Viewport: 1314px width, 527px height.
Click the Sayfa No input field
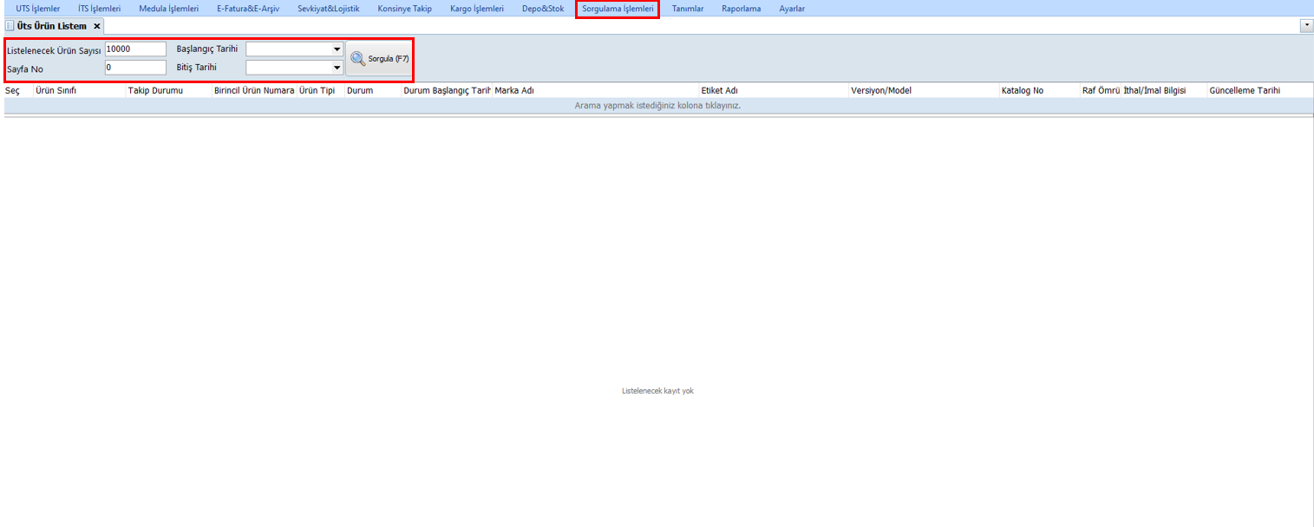coord(135,68)
